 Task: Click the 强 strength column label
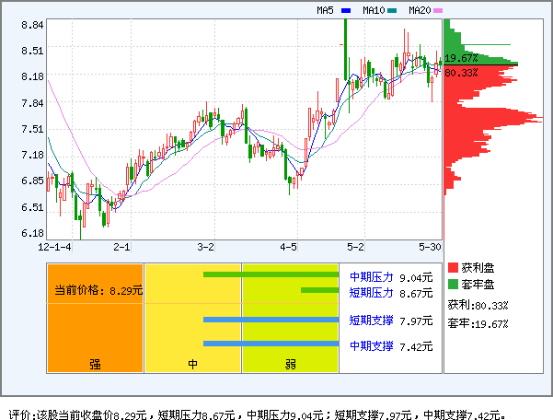point(95,364)
